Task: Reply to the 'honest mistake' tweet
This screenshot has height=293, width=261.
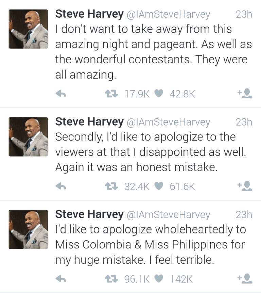Action: 60,186
